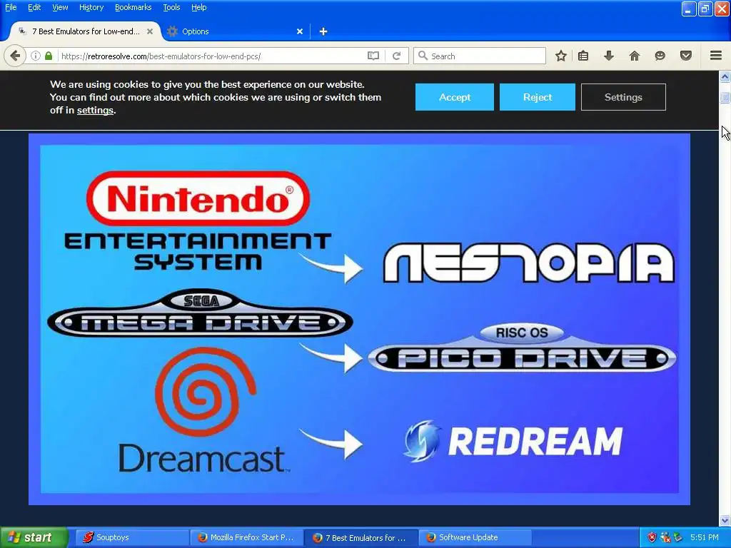Open the Downloads arrow icon

point(609,56)
